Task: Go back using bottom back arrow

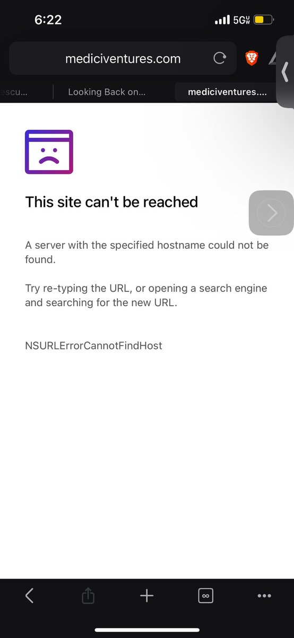Action: 30,596
